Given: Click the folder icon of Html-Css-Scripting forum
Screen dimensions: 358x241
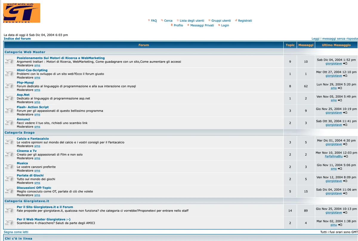Looking at the screenshot, I should click(x=10, y=73).
